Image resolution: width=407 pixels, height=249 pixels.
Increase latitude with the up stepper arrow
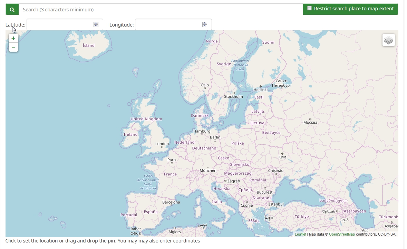(x=96, y=23)
